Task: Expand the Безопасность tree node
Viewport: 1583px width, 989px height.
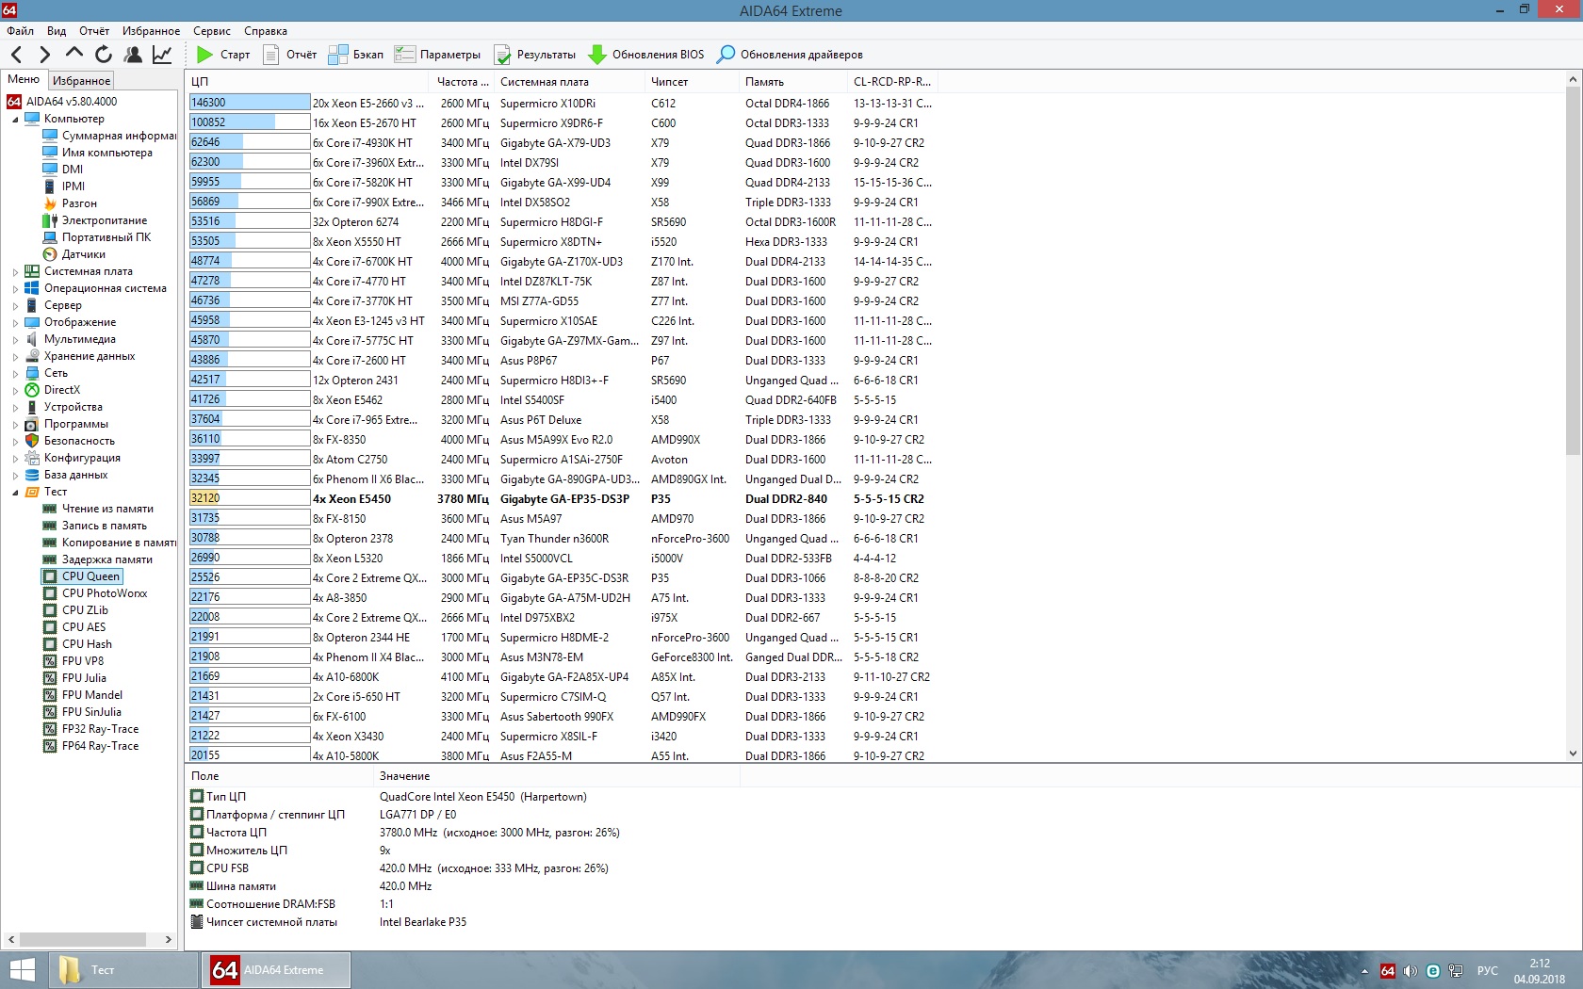Action: (15, 442)
